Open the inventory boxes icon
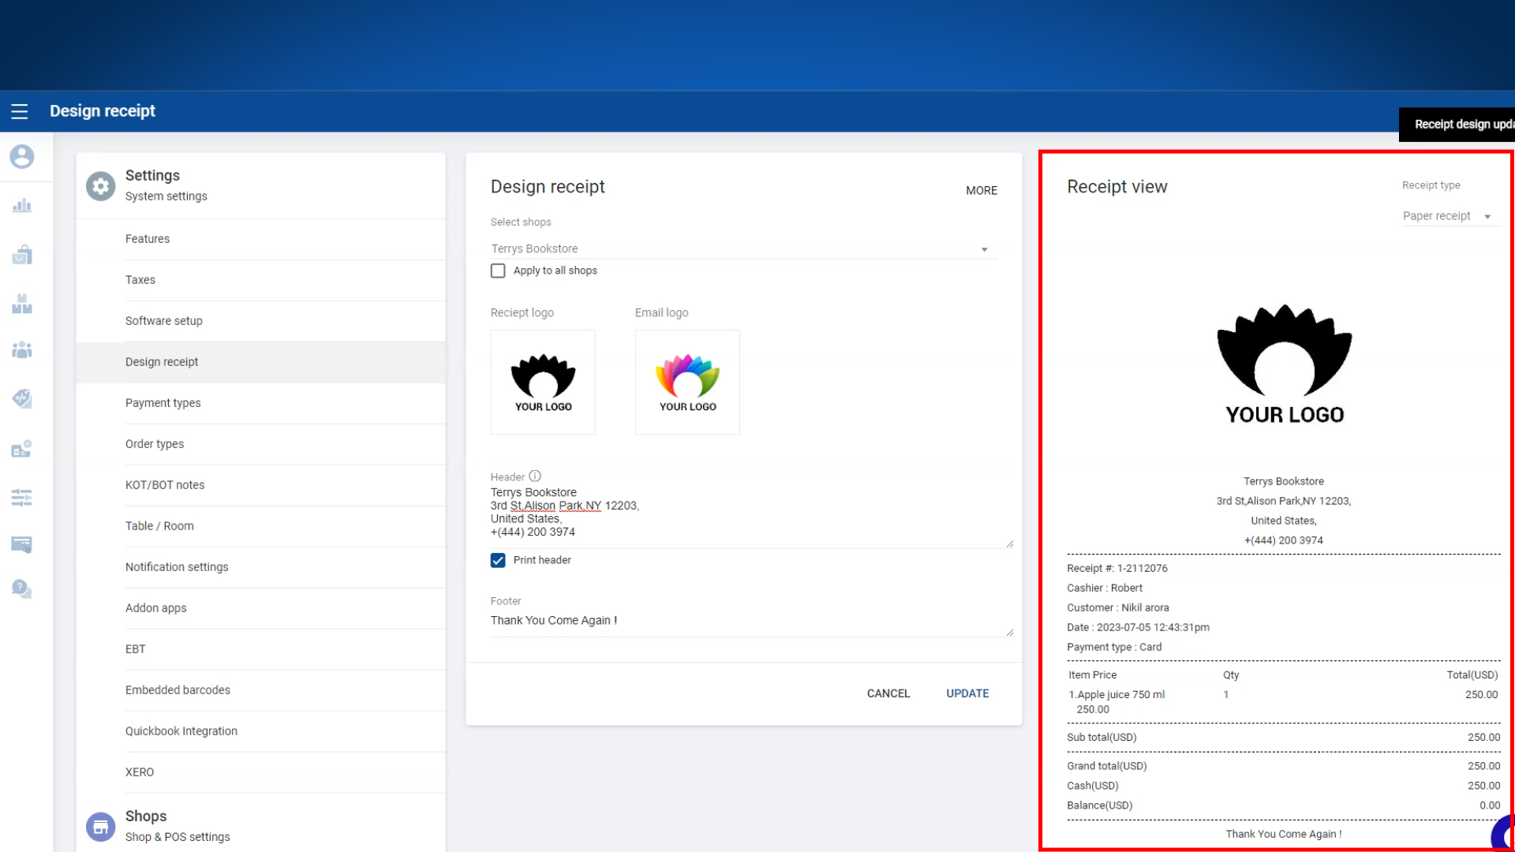The image size is (1515, 852). 22,304
